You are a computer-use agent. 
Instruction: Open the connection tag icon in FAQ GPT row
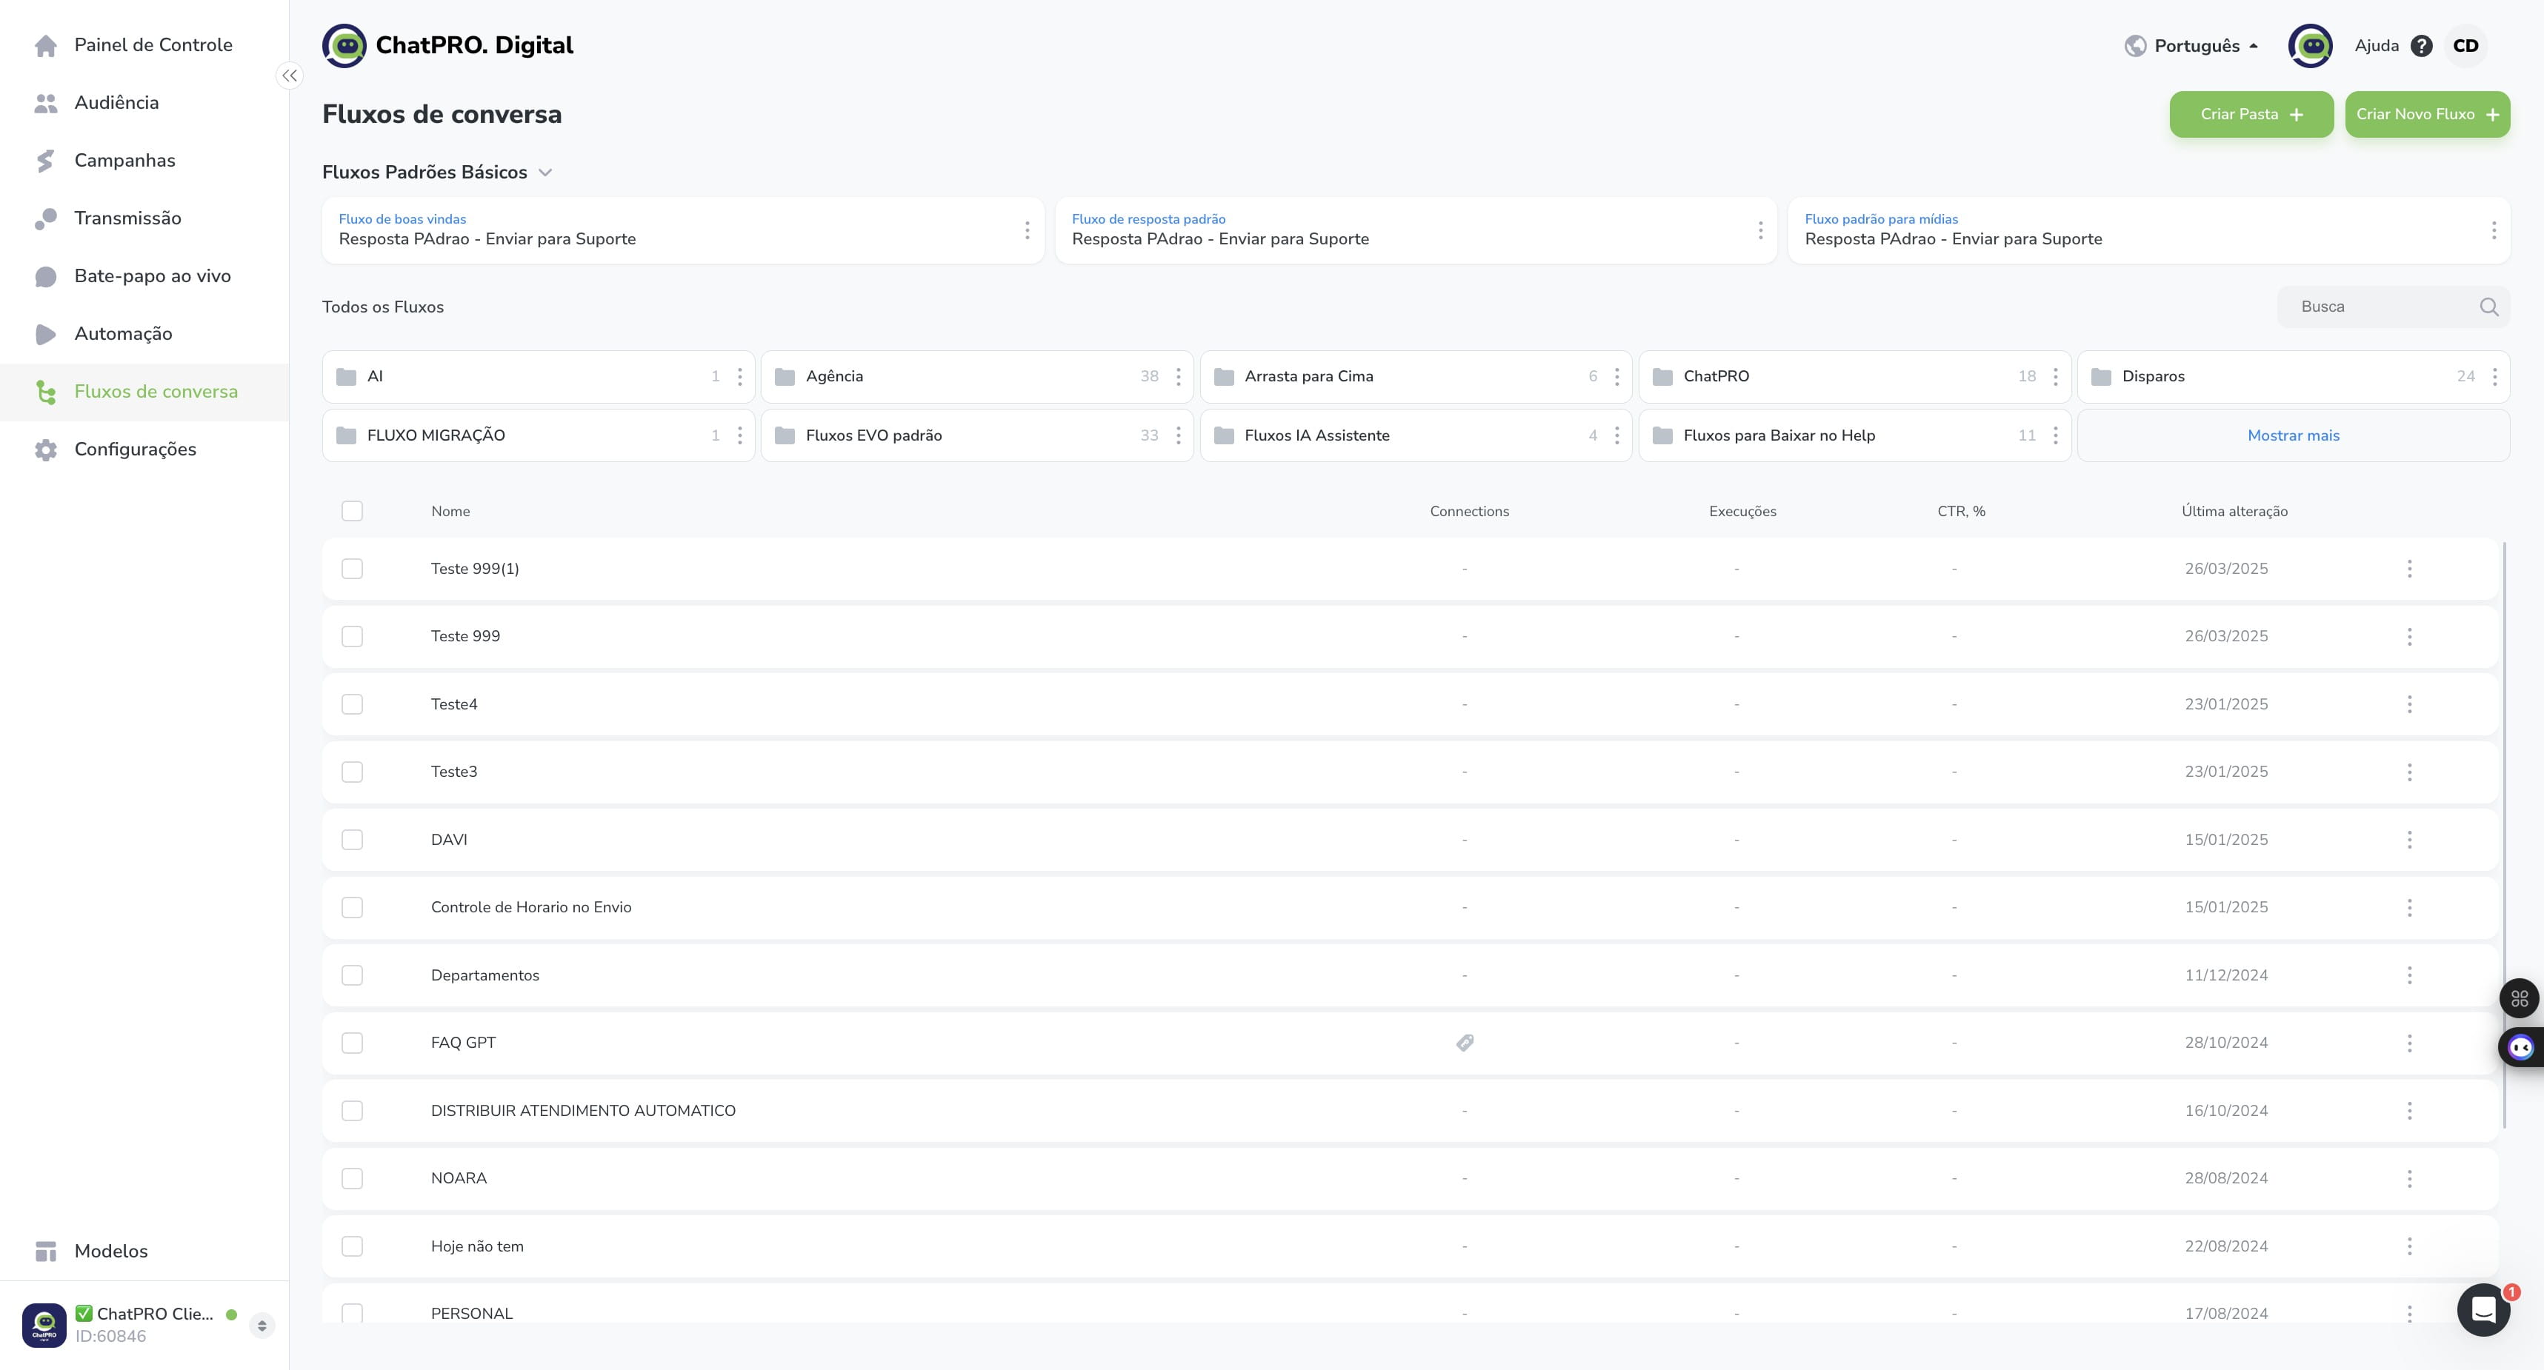click(1465, 1042)
